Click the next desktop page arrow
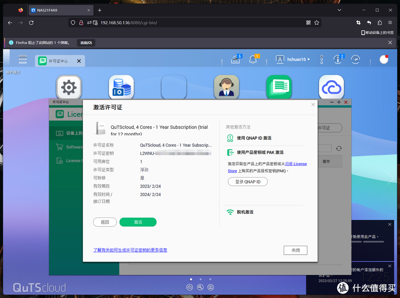Viewport: 400px width, 298px height. click(390, 178)
